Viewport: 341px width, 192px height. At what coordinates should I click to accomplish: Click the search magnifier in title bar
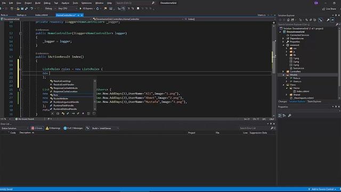153,3
